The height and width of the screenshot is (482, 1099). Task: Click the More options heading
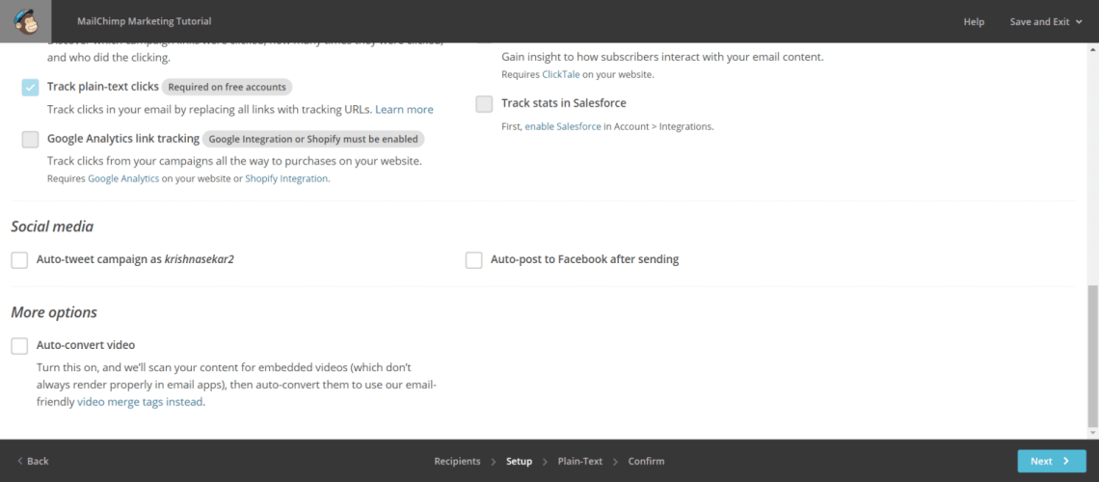[54, 312]
